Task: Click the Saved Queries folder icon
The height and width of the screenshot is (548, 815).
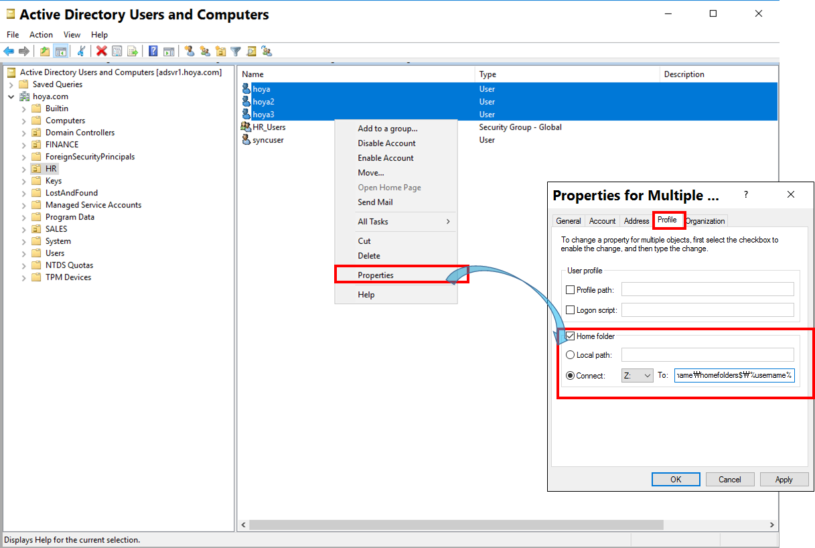Action: pos(24,84)
